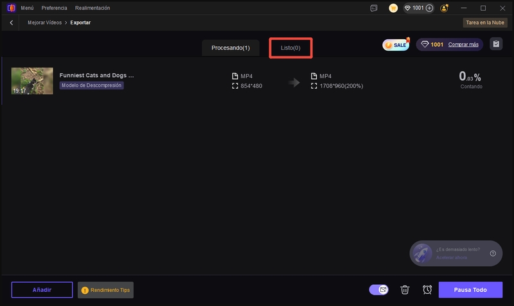Open the message screen icon in title bar
Viewport: 514px width, 306px height.
[x=374, y=8]
